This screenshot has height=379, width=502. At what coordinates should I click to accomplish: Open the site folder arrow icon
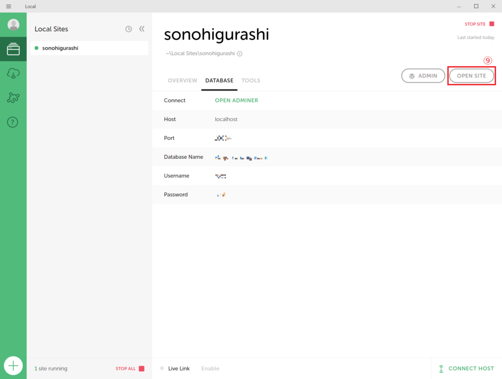point(240,53)
